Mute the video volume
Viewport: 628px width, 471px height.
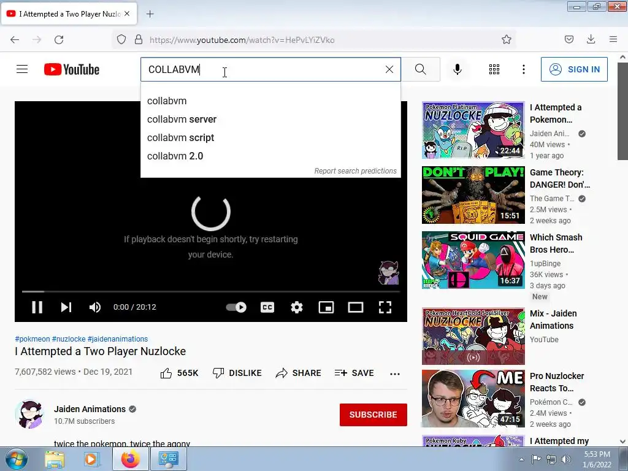click(95, 307)
